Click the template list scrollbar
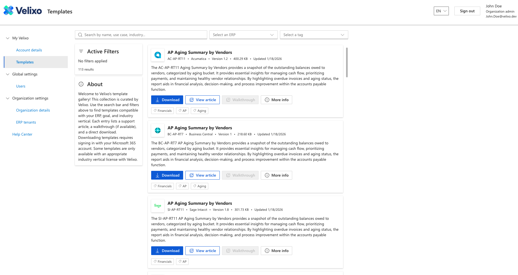The image size is (518, 275). pos(347,63)
